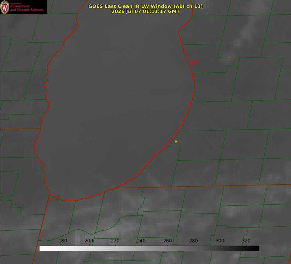Click the notched inlet at the lake's southern tip

coord(57,197)
